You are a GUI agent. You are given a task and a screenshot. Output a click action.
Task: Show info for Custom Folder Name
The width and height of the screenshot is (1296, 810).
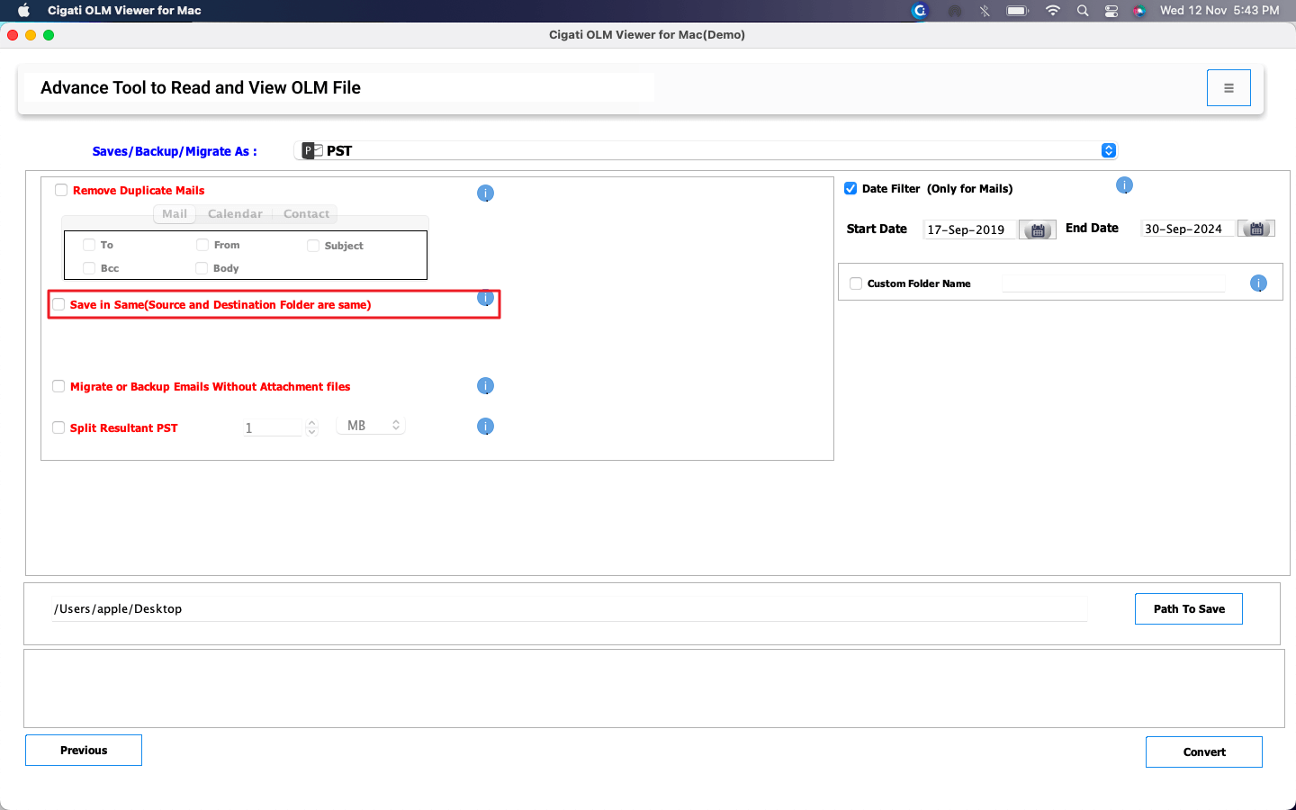1258,283
